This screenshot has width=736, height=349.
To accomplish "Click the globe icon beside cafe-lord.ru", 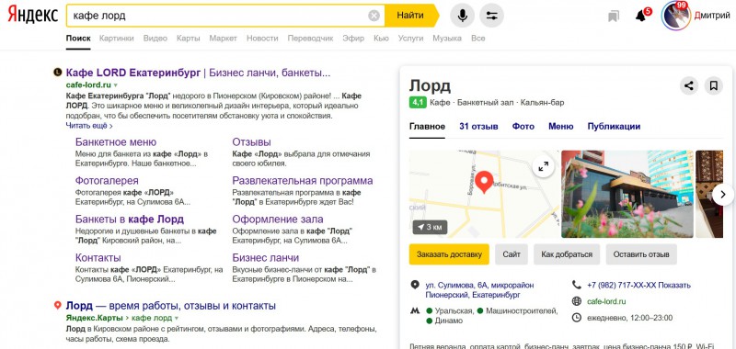I will 577,301.
